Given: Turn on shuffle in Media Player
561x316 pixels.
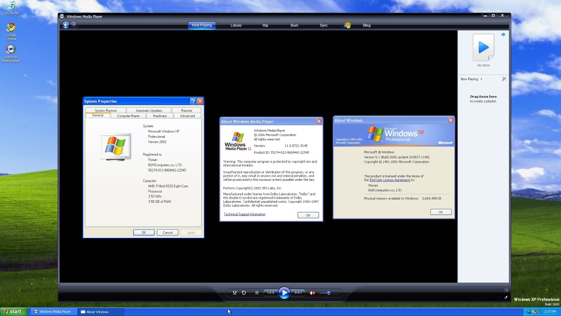Looking at the screenshot, I should point(234,293).
